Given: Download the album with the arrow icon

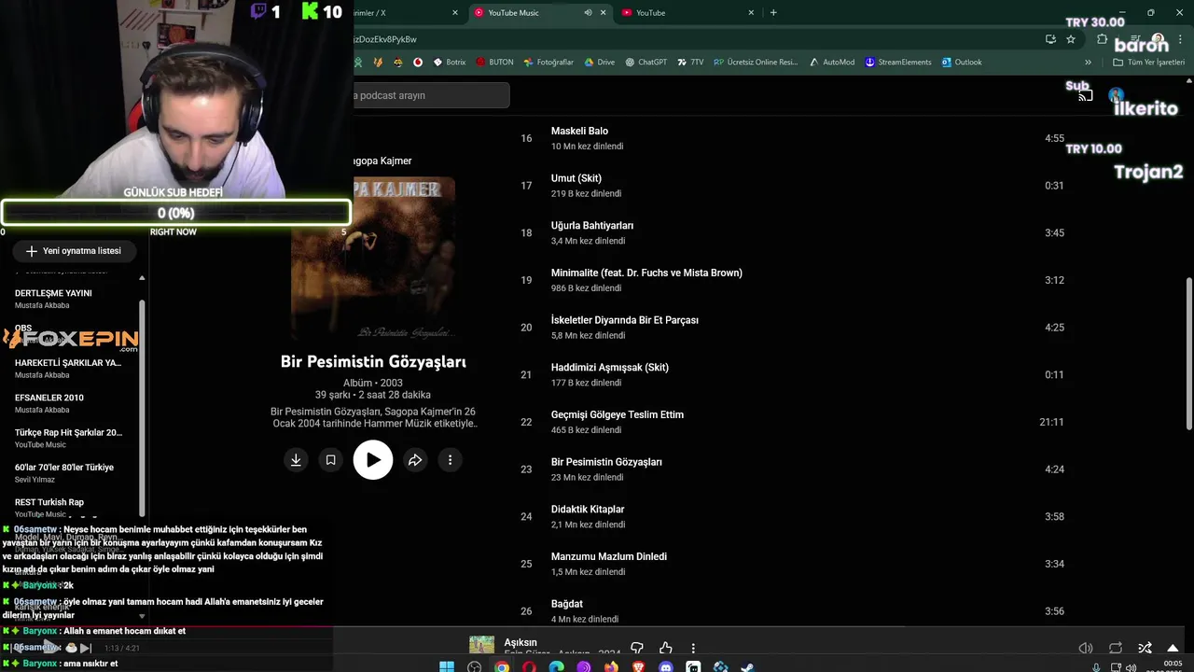Looking at the screenshot, I should [296, 460].
